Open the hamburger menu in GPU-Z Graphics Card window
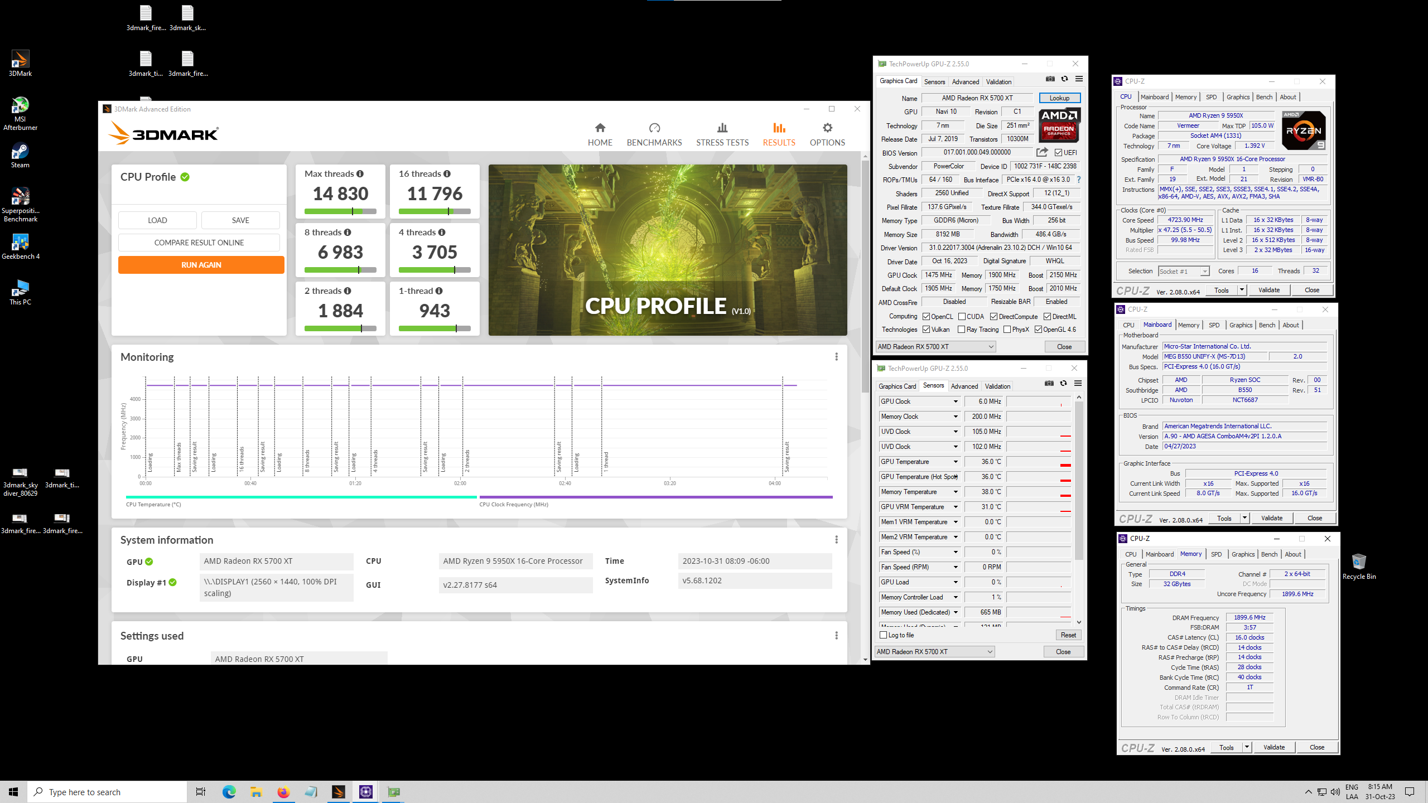 [1079, 79]
